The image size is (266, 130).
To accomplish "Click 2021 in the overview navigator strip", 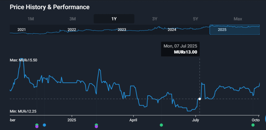I will pos(22,30).
